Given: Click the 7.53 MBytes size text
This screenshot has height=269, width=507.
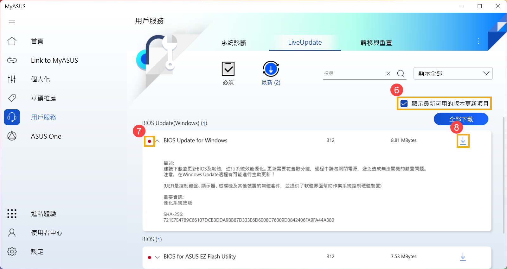Looking at the screenshot, I should (x=404, y=256).
